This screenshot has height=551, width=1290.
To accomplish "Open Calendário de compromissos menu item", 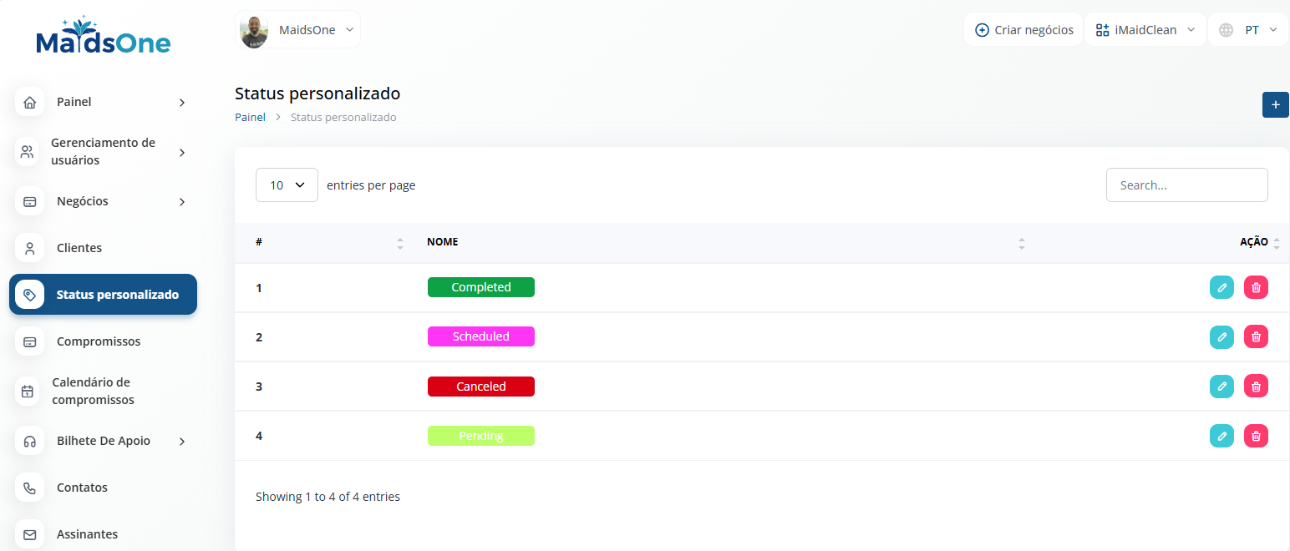I will [93, 391].
